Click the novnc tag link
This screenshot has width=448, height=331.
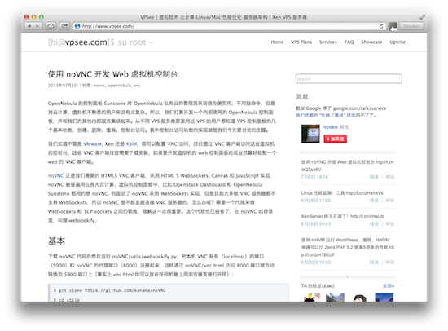pyautogui.click(x=99, y=86)
